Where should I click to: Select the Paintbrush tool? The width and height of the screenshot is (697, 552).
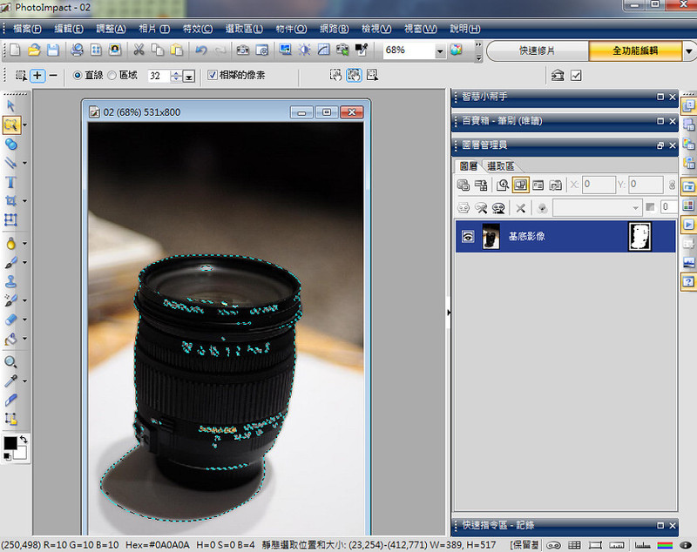pyautogui.click(x=11, y=262)
